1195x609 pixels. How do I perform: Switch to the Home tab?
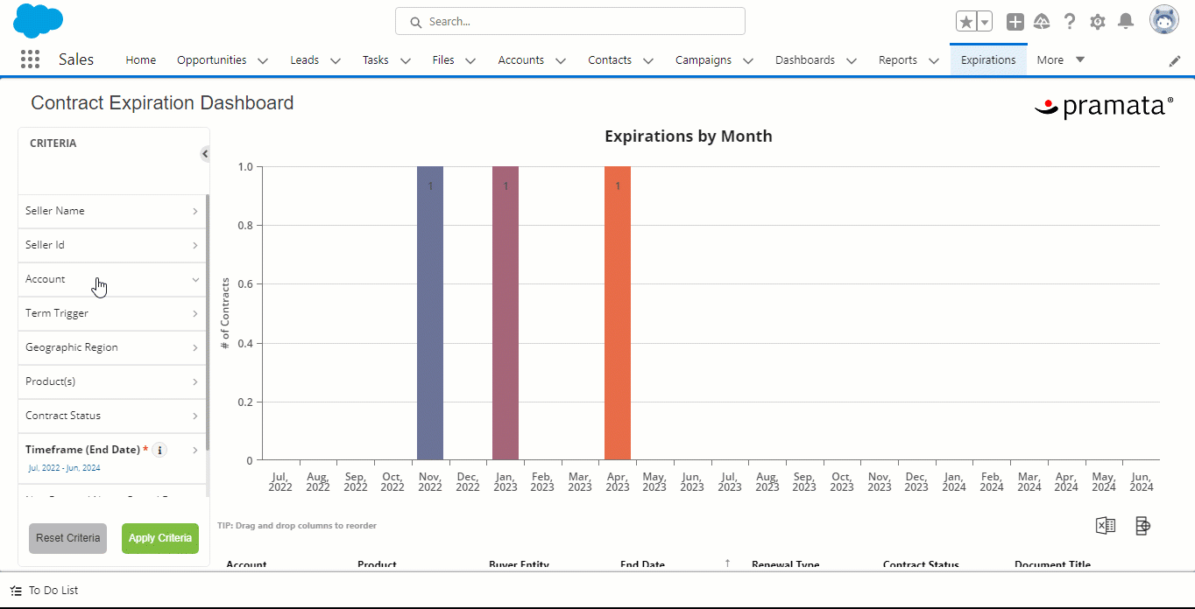tap(140, 60)
